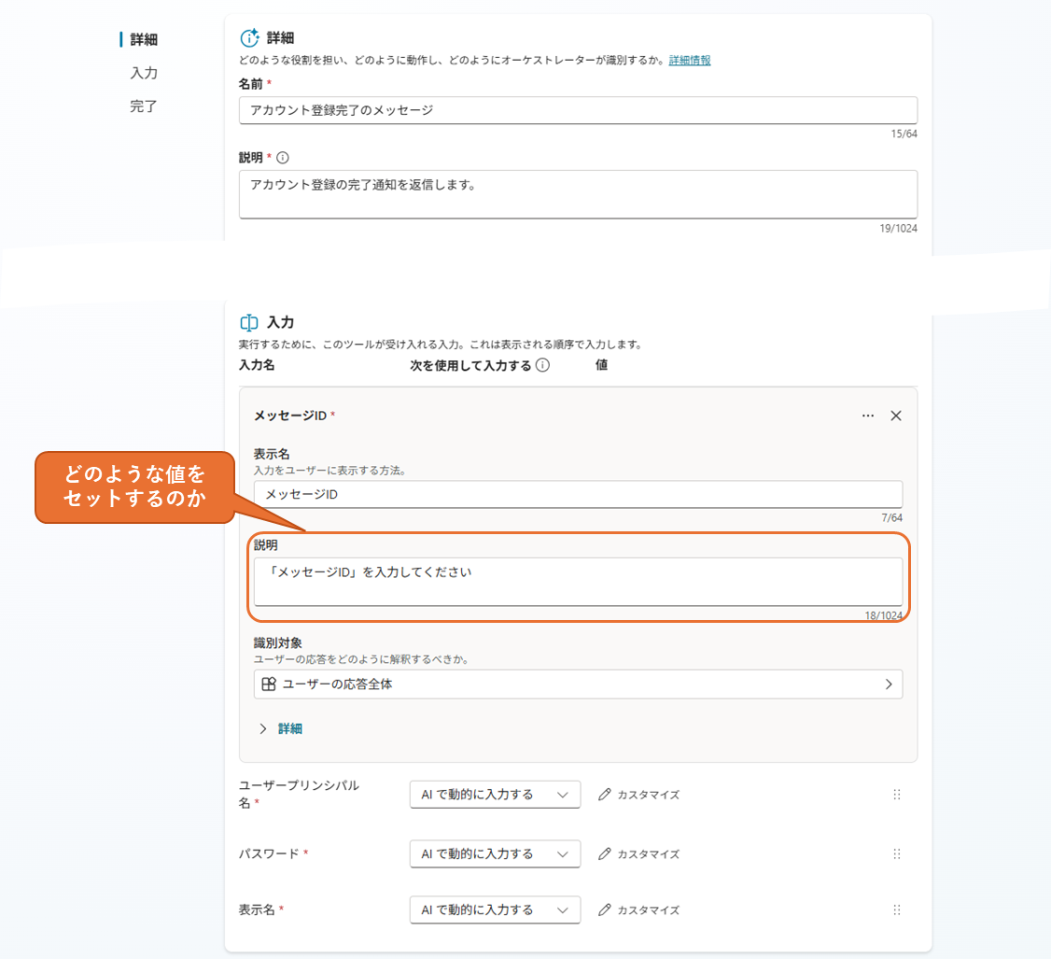The height and width of the screenshot is (959, 1051).
Task: Click the drag handle for ユーザープリンシパル名 row
Action: [897, 795]
